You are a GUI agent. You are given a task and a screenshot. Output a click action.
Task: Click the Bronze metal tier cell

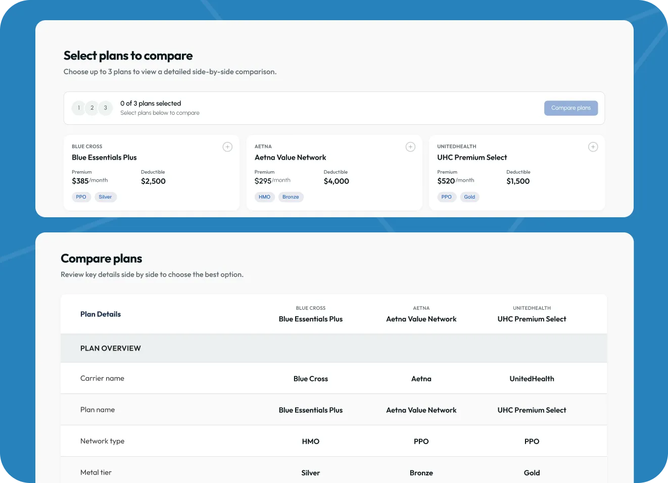point(421,473)
